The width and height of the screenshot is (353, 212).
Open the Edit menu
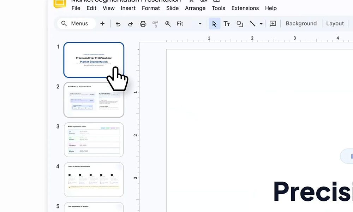point(91,8)
